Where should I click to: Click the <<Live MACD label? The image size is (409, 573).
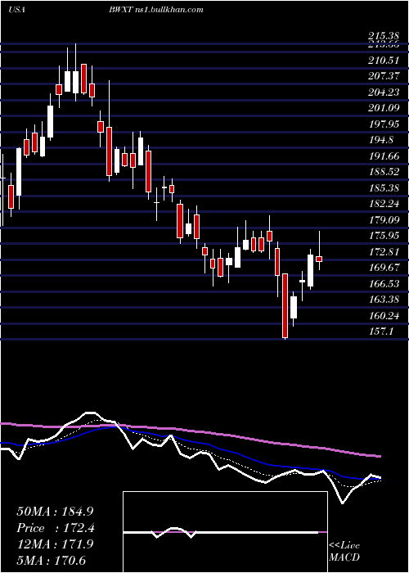point(344,552)
